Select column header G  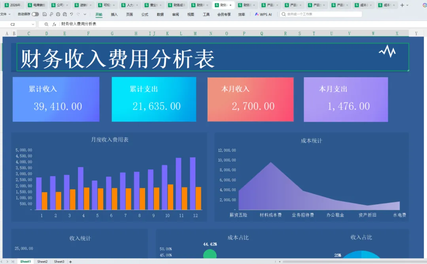pos(112,34)
